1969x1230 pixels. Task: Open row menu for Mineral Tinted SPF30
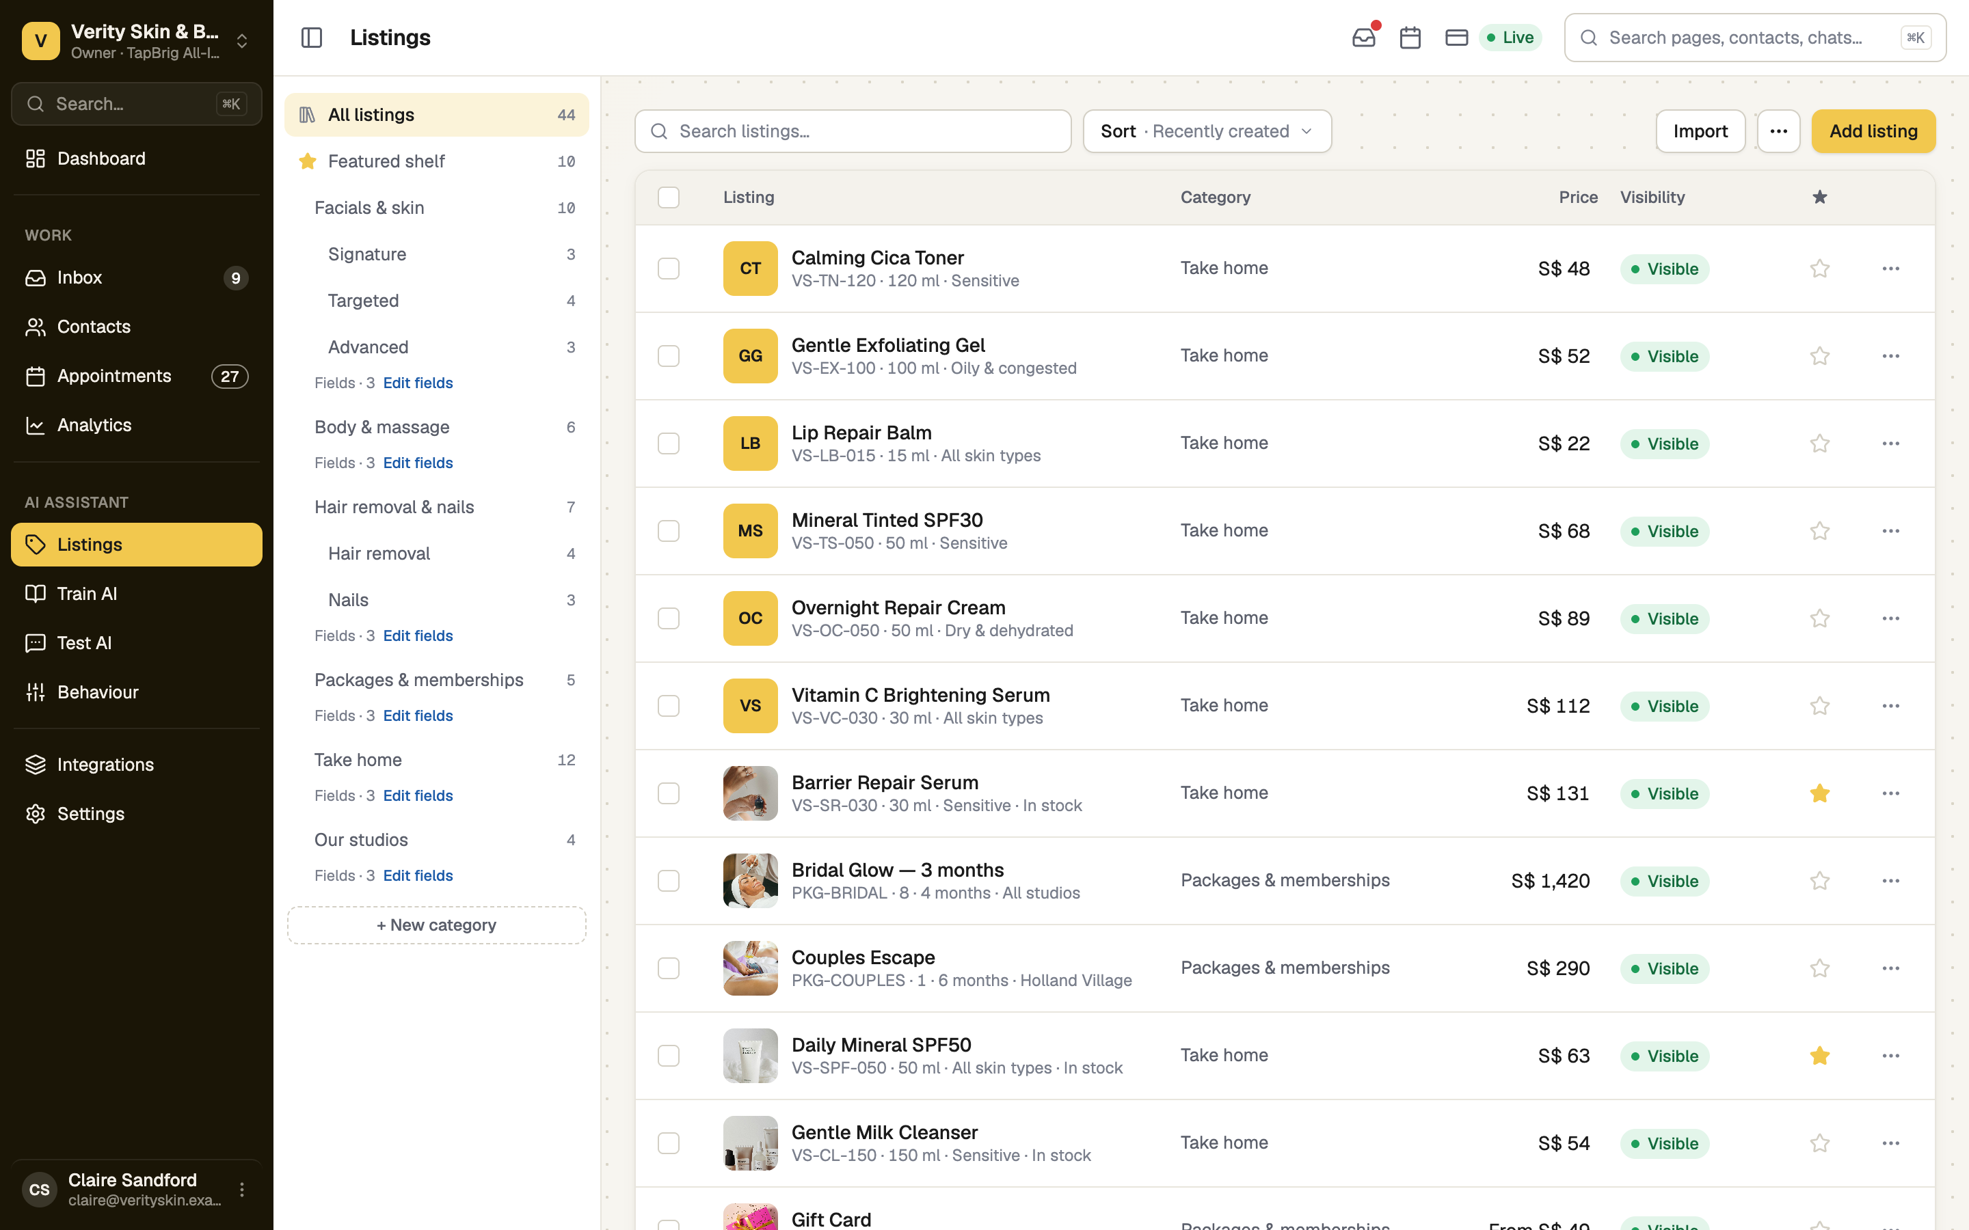[1891, 531]
